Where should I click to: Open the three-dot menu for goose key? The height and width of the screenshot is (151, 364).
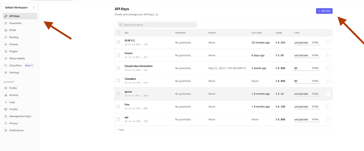click(328, 94)
